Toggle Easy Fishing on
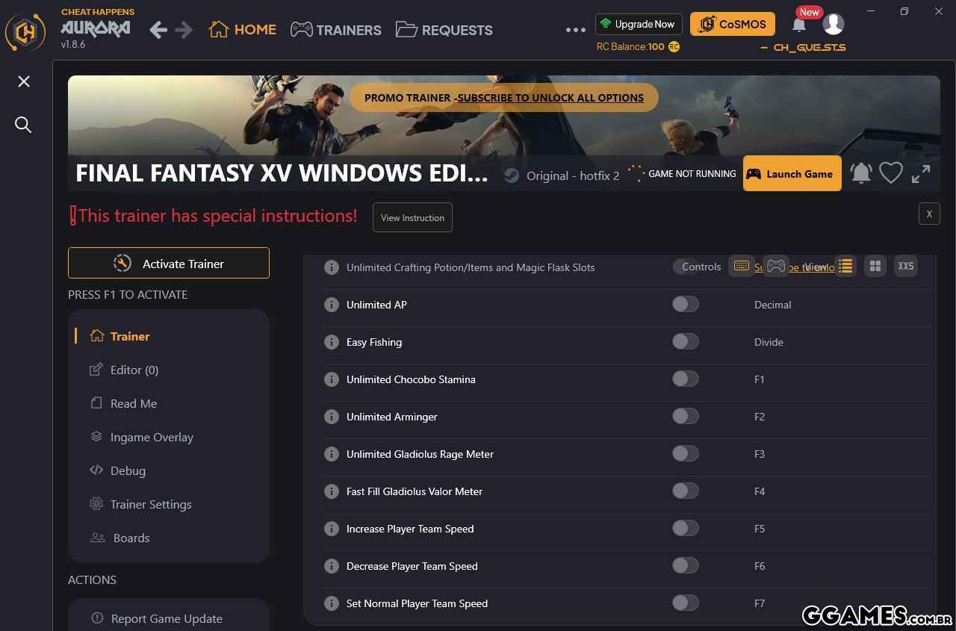956x631 pixels. coord(685,342)
